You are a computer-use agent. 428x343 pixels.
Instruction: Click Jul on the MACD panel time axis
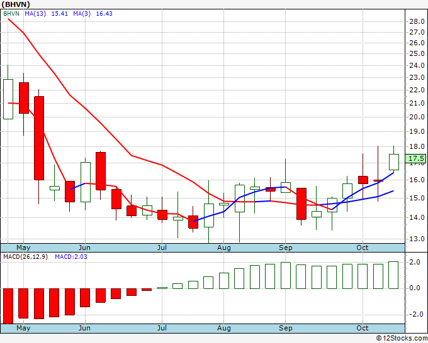click(162, 328)
